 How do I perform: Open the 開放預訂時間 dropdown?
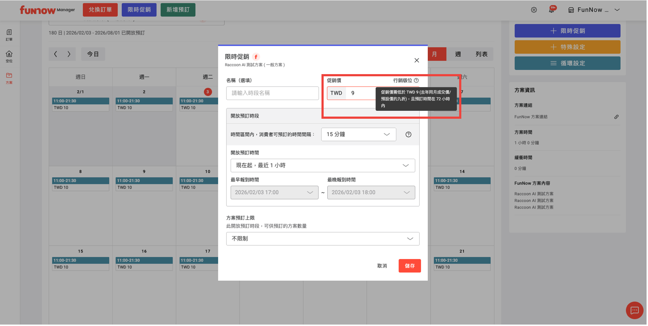(x=323, y=166)
